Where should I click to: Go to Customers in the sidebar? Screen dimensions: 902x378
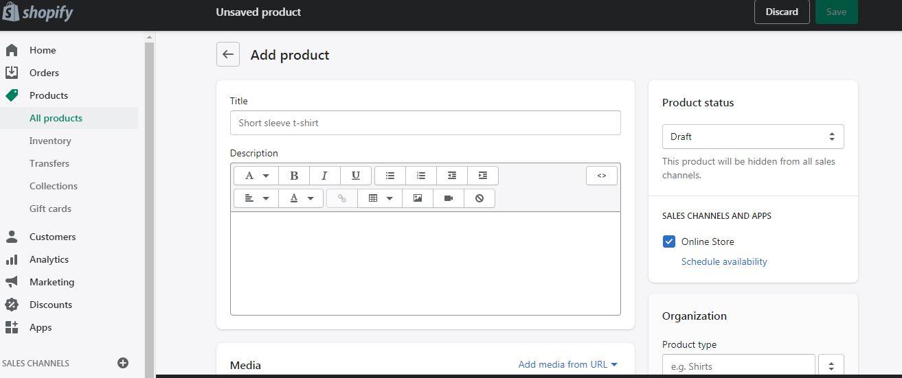click(x=52, y=237)
